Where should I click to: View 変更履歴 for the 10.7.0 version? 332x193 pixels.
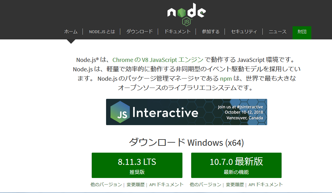click(235, 185)
